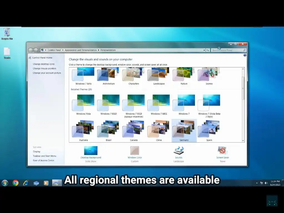
Task: Select the blank file desktop icon
Action: tap(7, 53)
